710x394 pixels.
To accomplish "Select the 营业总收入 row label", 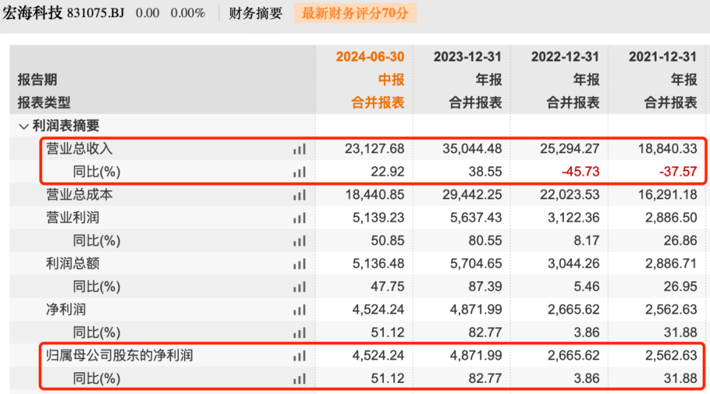I will pyautogui.click(x=80, y=149).
